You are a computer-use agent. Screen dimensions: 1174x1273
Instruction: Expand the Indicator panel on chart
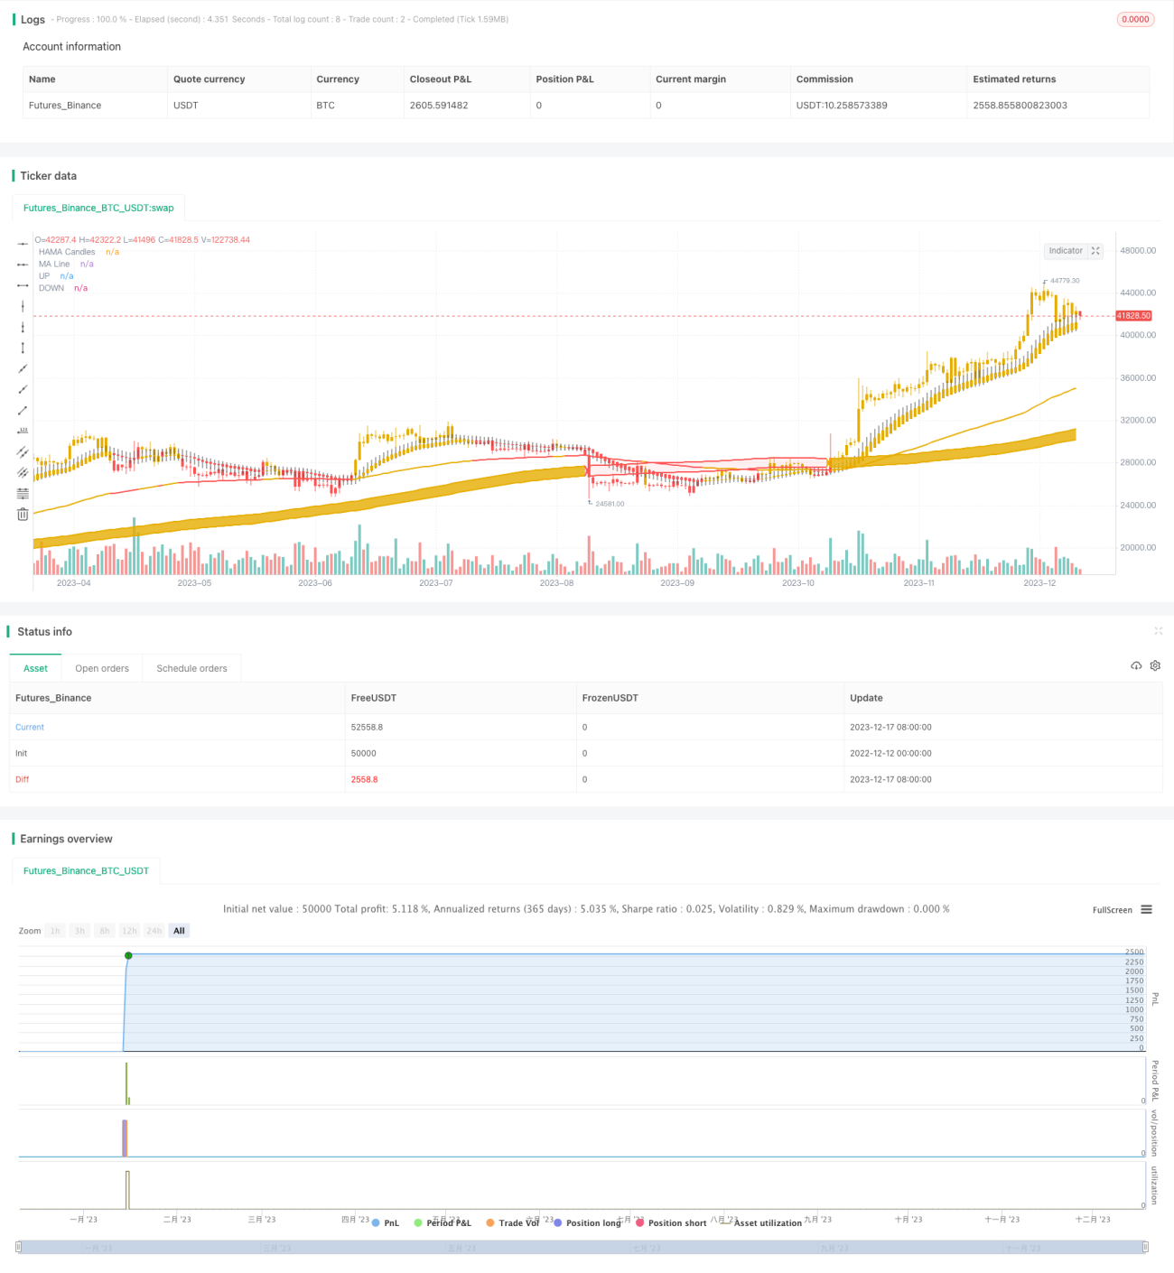[x=1095, y=251]
